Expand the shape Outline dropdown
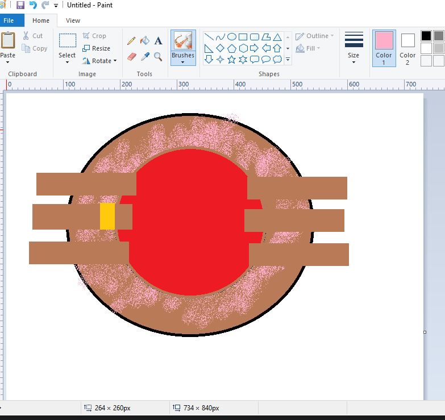 pyautogui.click(x=315, y=36)
